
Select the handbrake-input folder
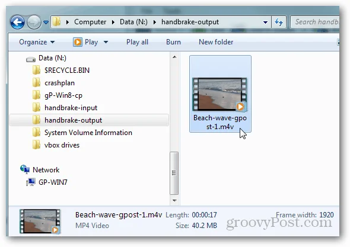point(71,108)
